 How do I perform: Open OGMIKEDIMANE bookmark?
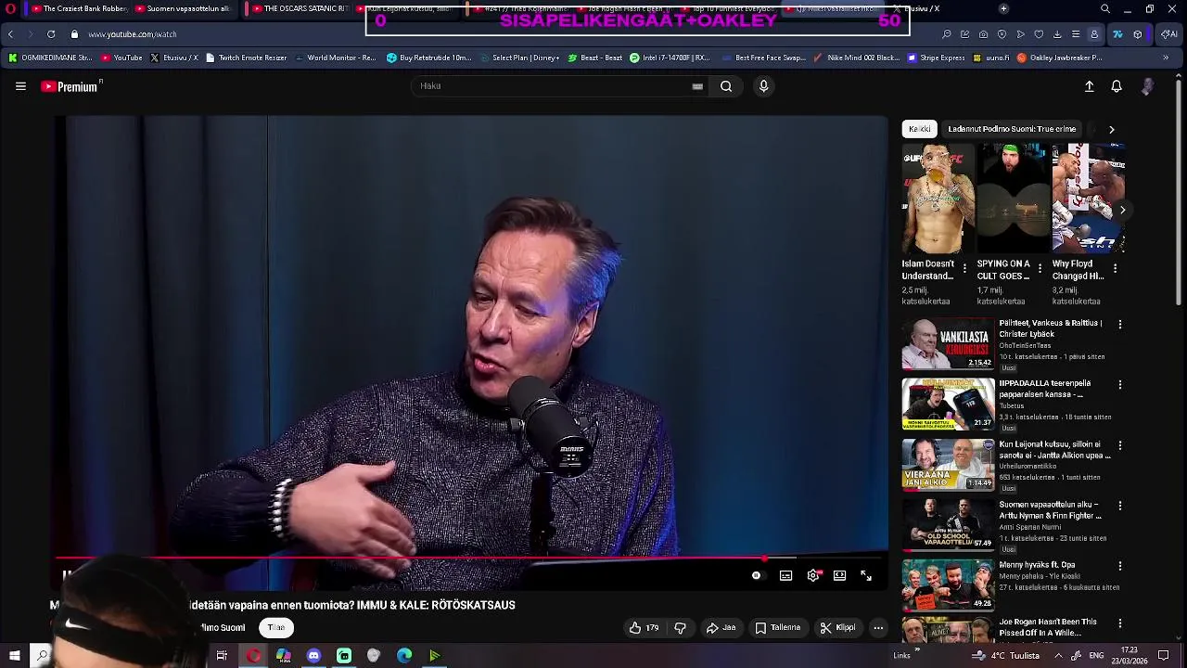pyautogui.click(x=50, y=58)
